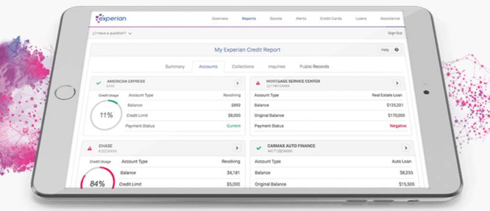Expand CarMax Auto Finance account arrow

coord(405,148)
